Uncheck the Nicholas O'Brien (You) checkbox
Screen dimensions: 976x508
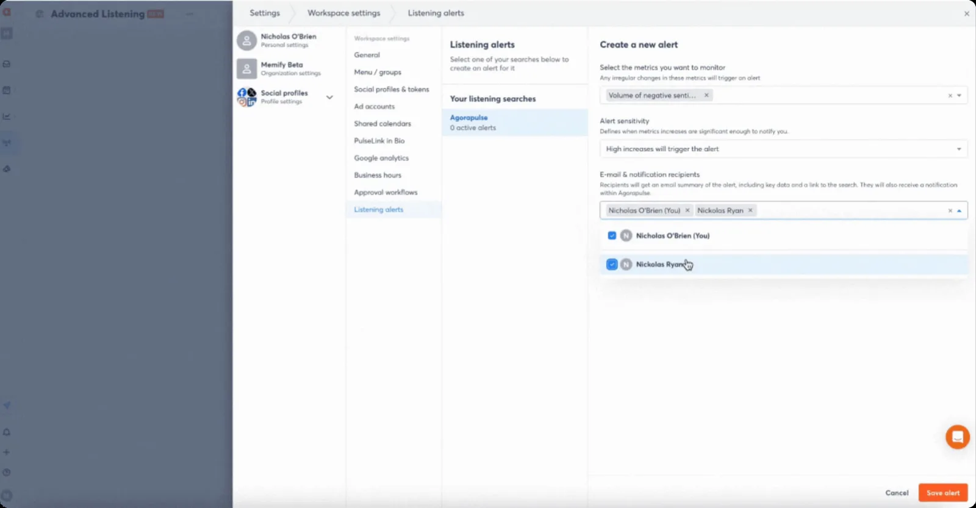click(x=612, y=235)
